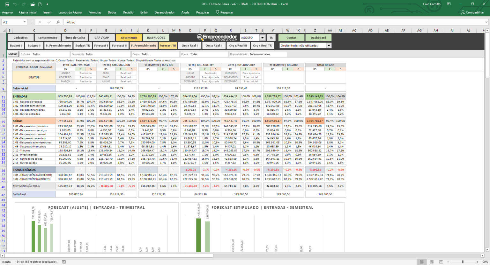The width and height of the screenshot is (490, 265).
Task: Confirm the formula bar entry checkmark
Action: (49, 22)
